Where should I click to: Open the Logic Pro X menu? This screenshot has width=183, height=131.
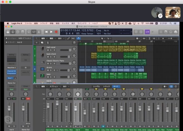(x=17, y=23)
